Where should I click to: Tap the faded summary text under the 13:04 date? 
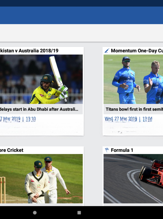pos(133,129)
